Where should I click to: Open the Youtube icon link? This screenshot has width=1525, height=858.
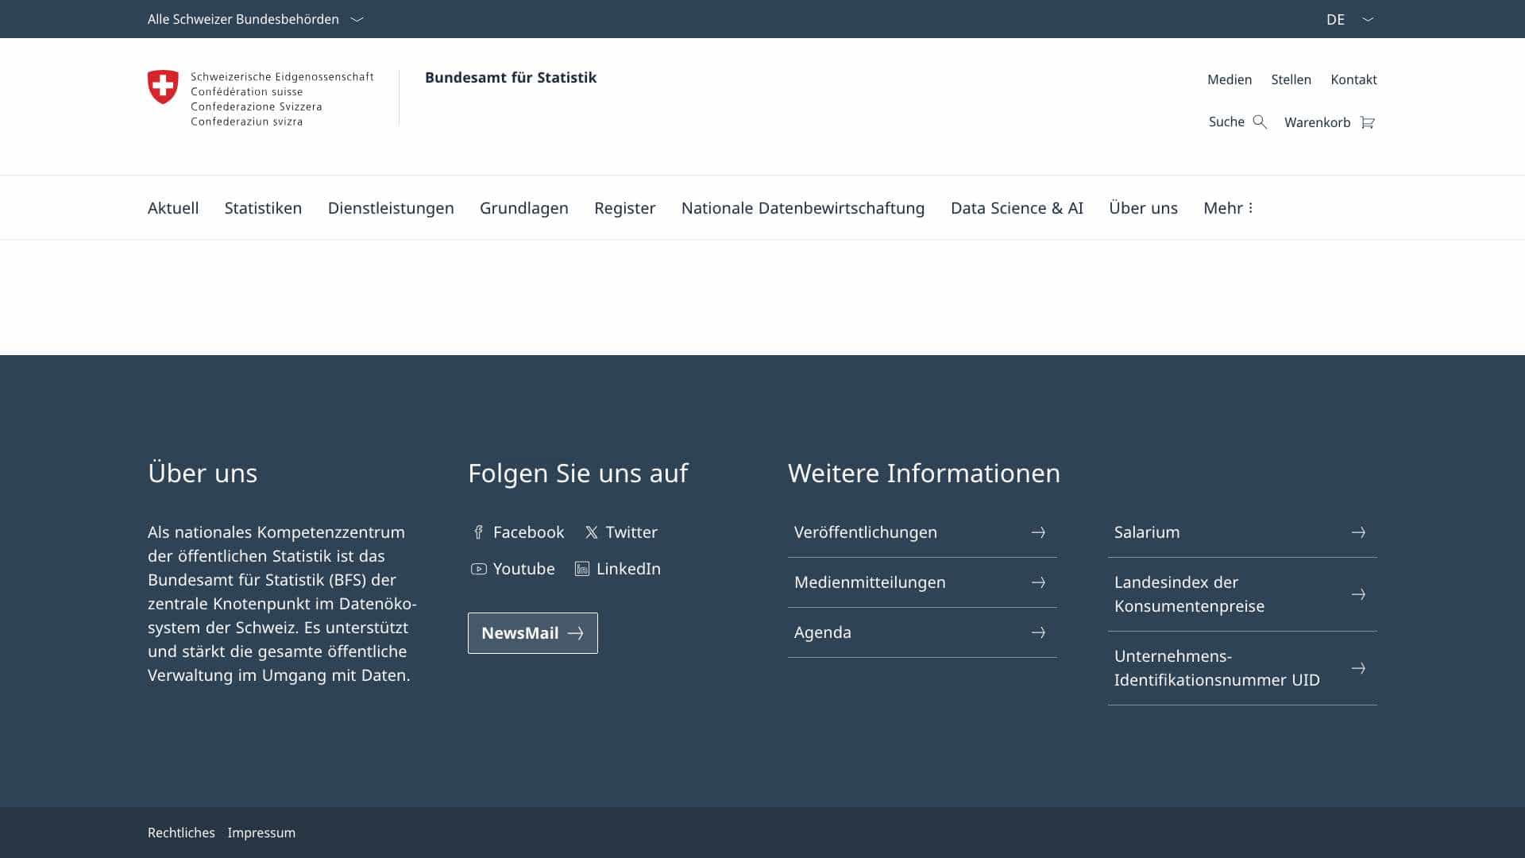(478, 569)
